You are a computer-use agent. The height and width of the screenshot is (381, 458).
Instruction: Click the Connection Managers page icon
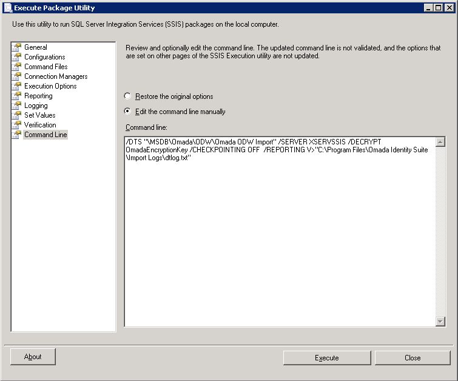[x=17, y=76]
